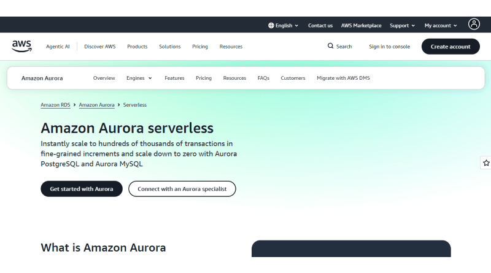
Task: Expand the My account dropdown
Action: coord(441,25)
